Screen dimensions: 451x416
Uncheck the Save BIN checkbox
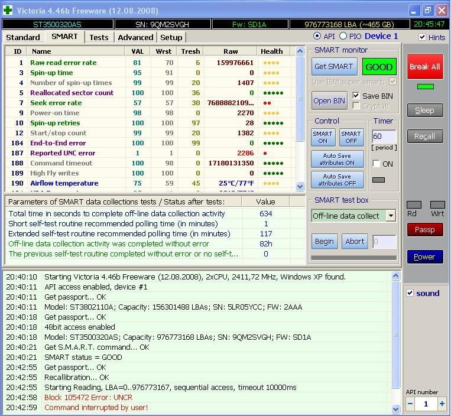pos(356,96)
